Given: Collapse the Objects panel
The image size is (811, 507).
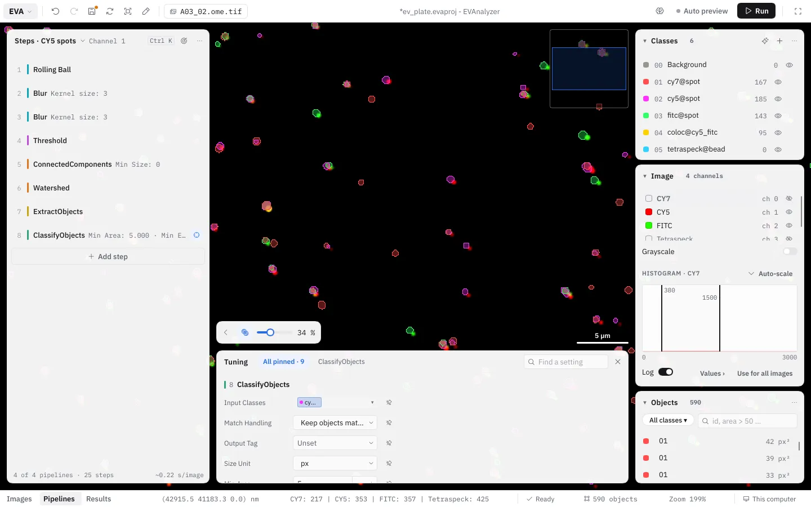Looking at the screenshot, I should point(645,402).
